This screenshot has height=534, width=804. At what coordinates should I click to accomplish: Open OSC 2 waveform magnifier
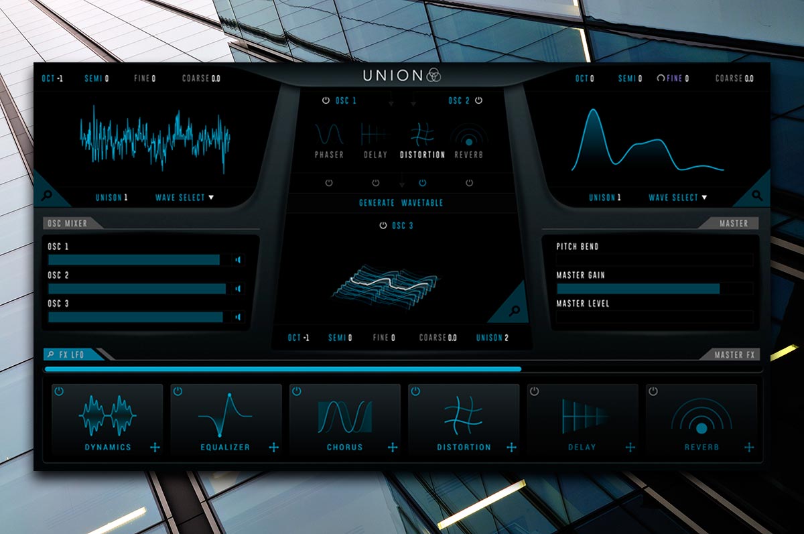756,196
